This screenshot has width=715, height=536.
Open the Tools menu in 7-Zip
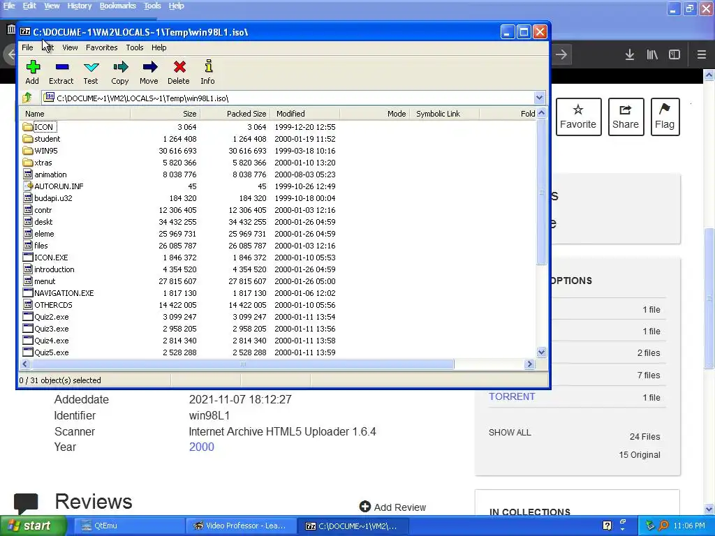point(135,47)
